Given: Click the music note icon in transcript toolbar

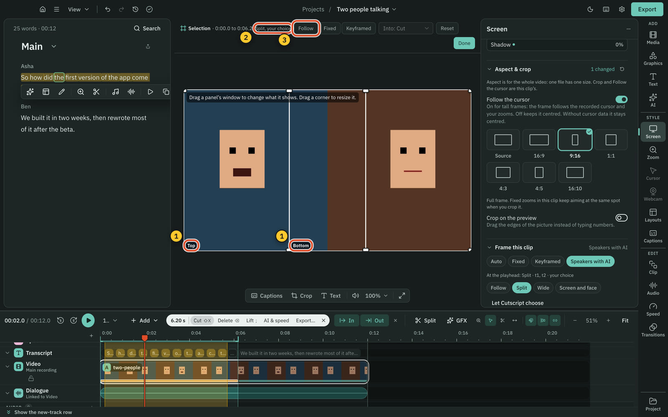Looking at the screenshot, I should point(116,92).
